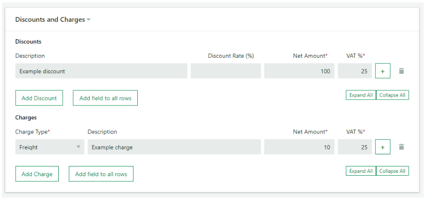427x198 pixels.
Task: Click Add field to all rows under Discounts
Action: 105,98
